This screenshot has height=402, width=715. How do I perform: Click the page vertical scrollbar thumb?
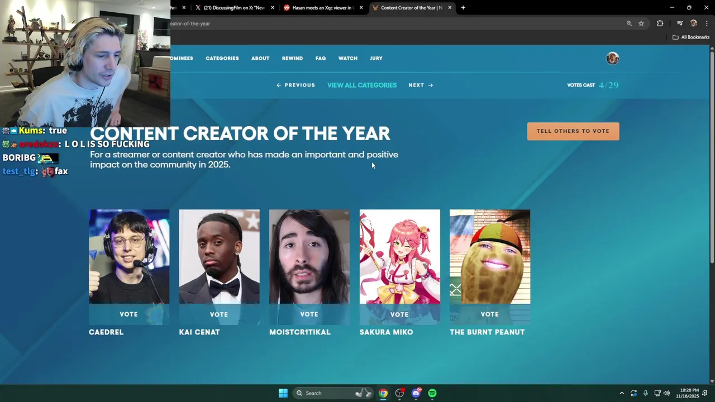[x=712, y=156]
